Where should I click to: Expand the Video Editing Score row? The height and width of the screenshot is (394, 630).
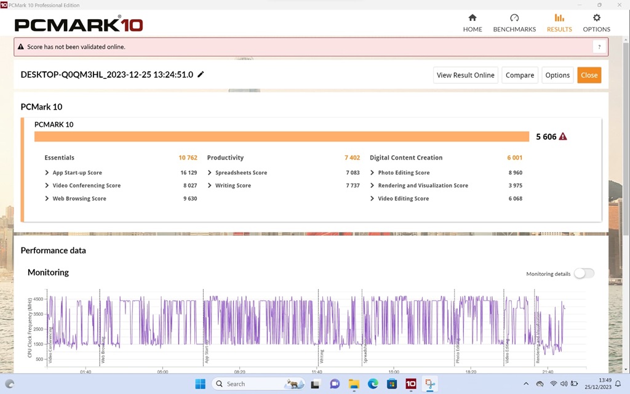(372, 198)
